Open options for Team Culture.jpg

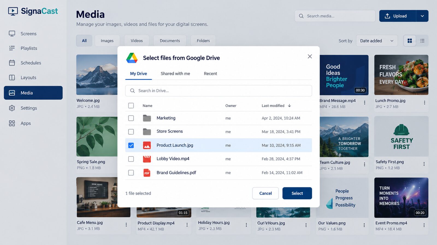tap(365, 164)
